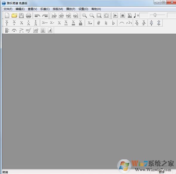Jump to the last page

pyautogui.click(x=76, y=16)
